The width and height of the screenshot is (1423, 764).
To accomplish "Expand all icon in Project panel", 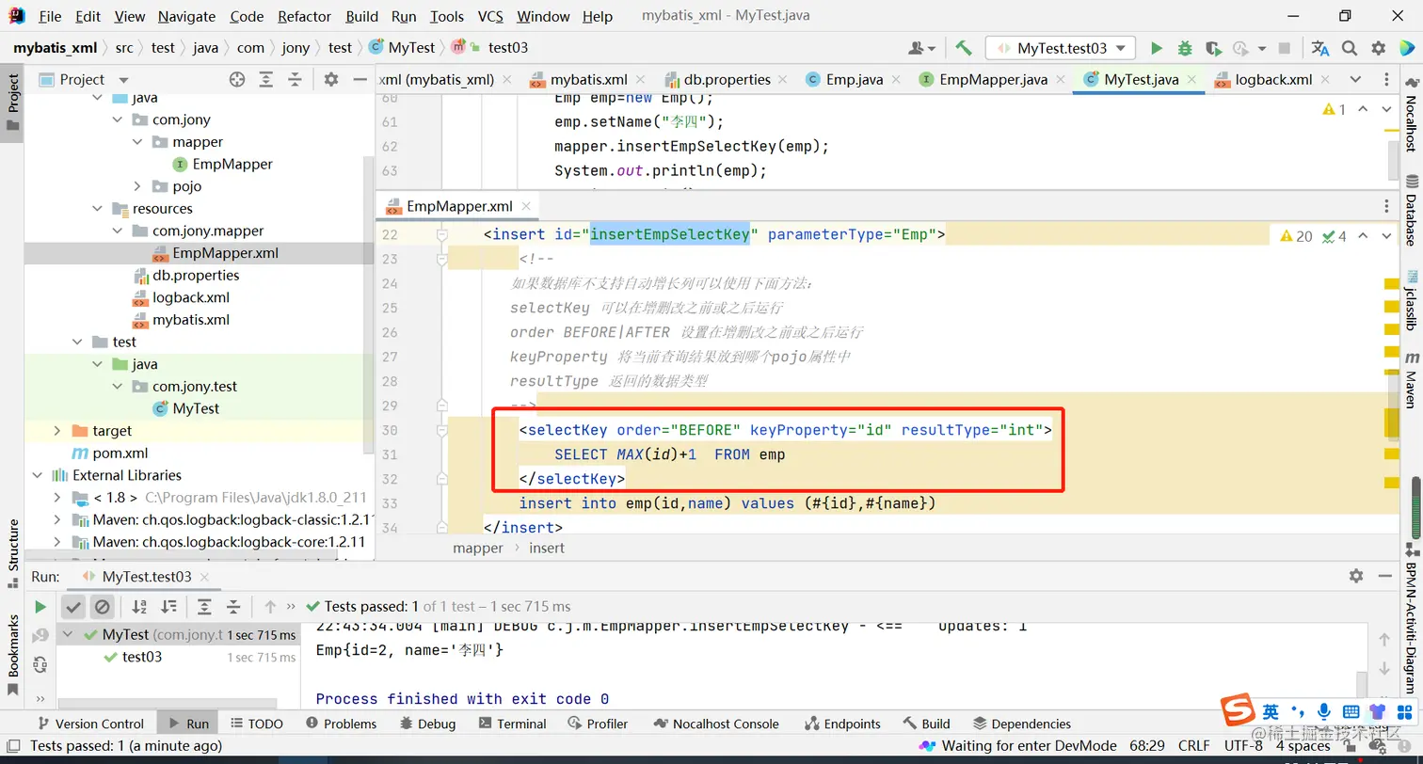I will (266, 79).
